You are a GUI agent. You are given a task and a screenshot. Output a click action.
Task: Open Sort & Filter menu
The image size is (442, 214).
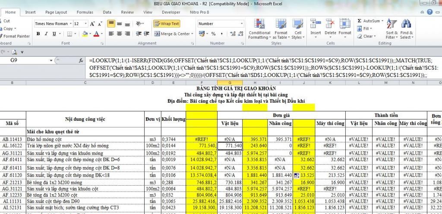(x=391, y=29)
